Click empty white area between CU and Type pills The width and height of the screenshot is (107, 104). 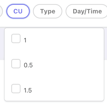pos(31,11)
